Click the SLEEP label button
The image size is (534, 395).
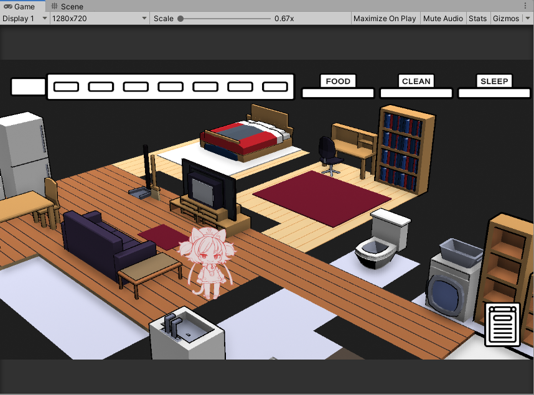point(494,81)
